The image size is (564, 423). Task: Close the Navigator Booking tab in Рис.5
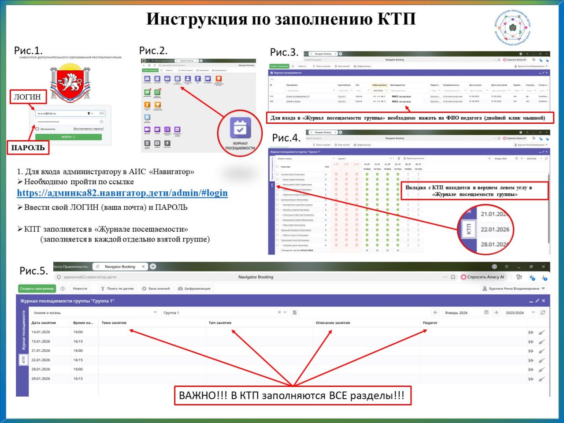click(x=143, y=267)
